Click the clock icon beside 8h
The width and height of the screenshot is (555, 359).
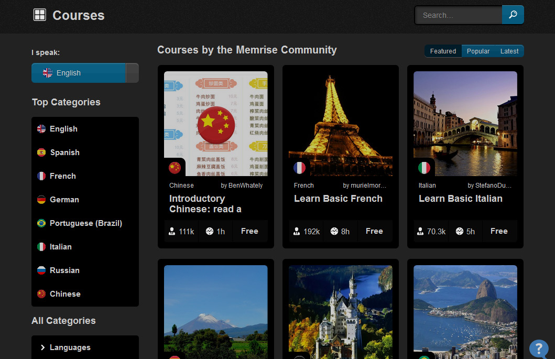coord(334,231)
